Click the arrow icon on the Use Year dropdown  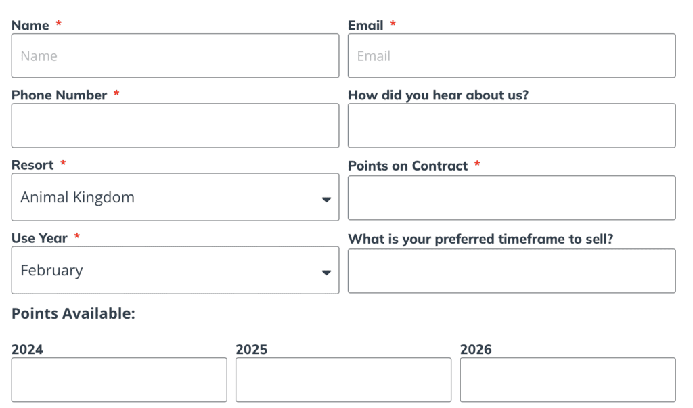click(x=326, y=273)
